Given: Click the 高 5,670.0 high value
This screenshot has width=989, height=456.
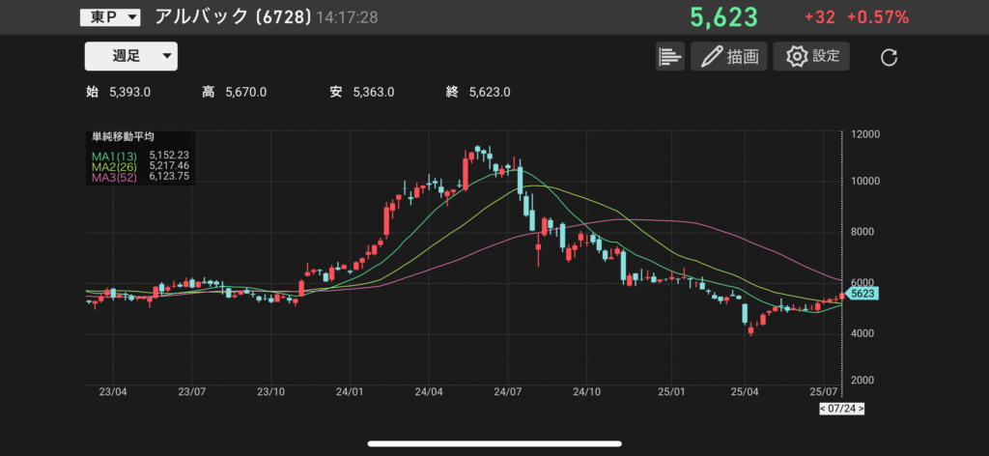Looking at the screenshot, I should 234,93.
